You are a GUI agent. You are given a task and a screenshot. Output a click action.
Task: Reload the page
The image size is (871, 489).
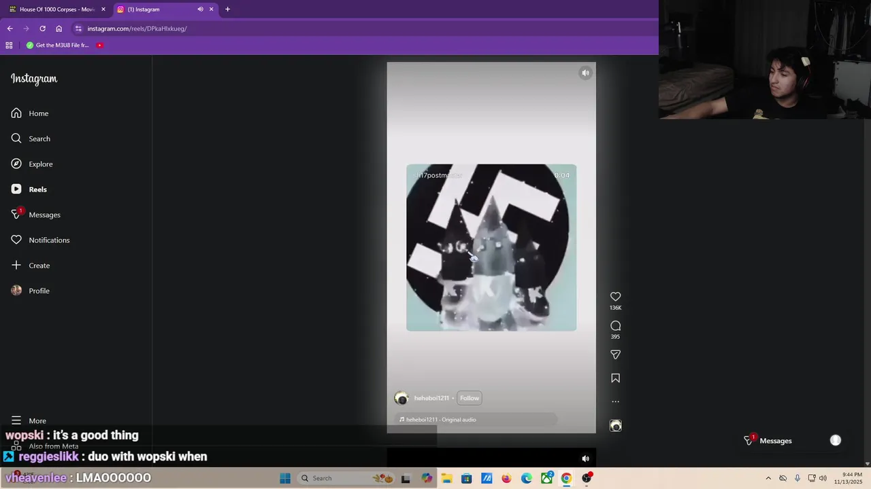42,29
